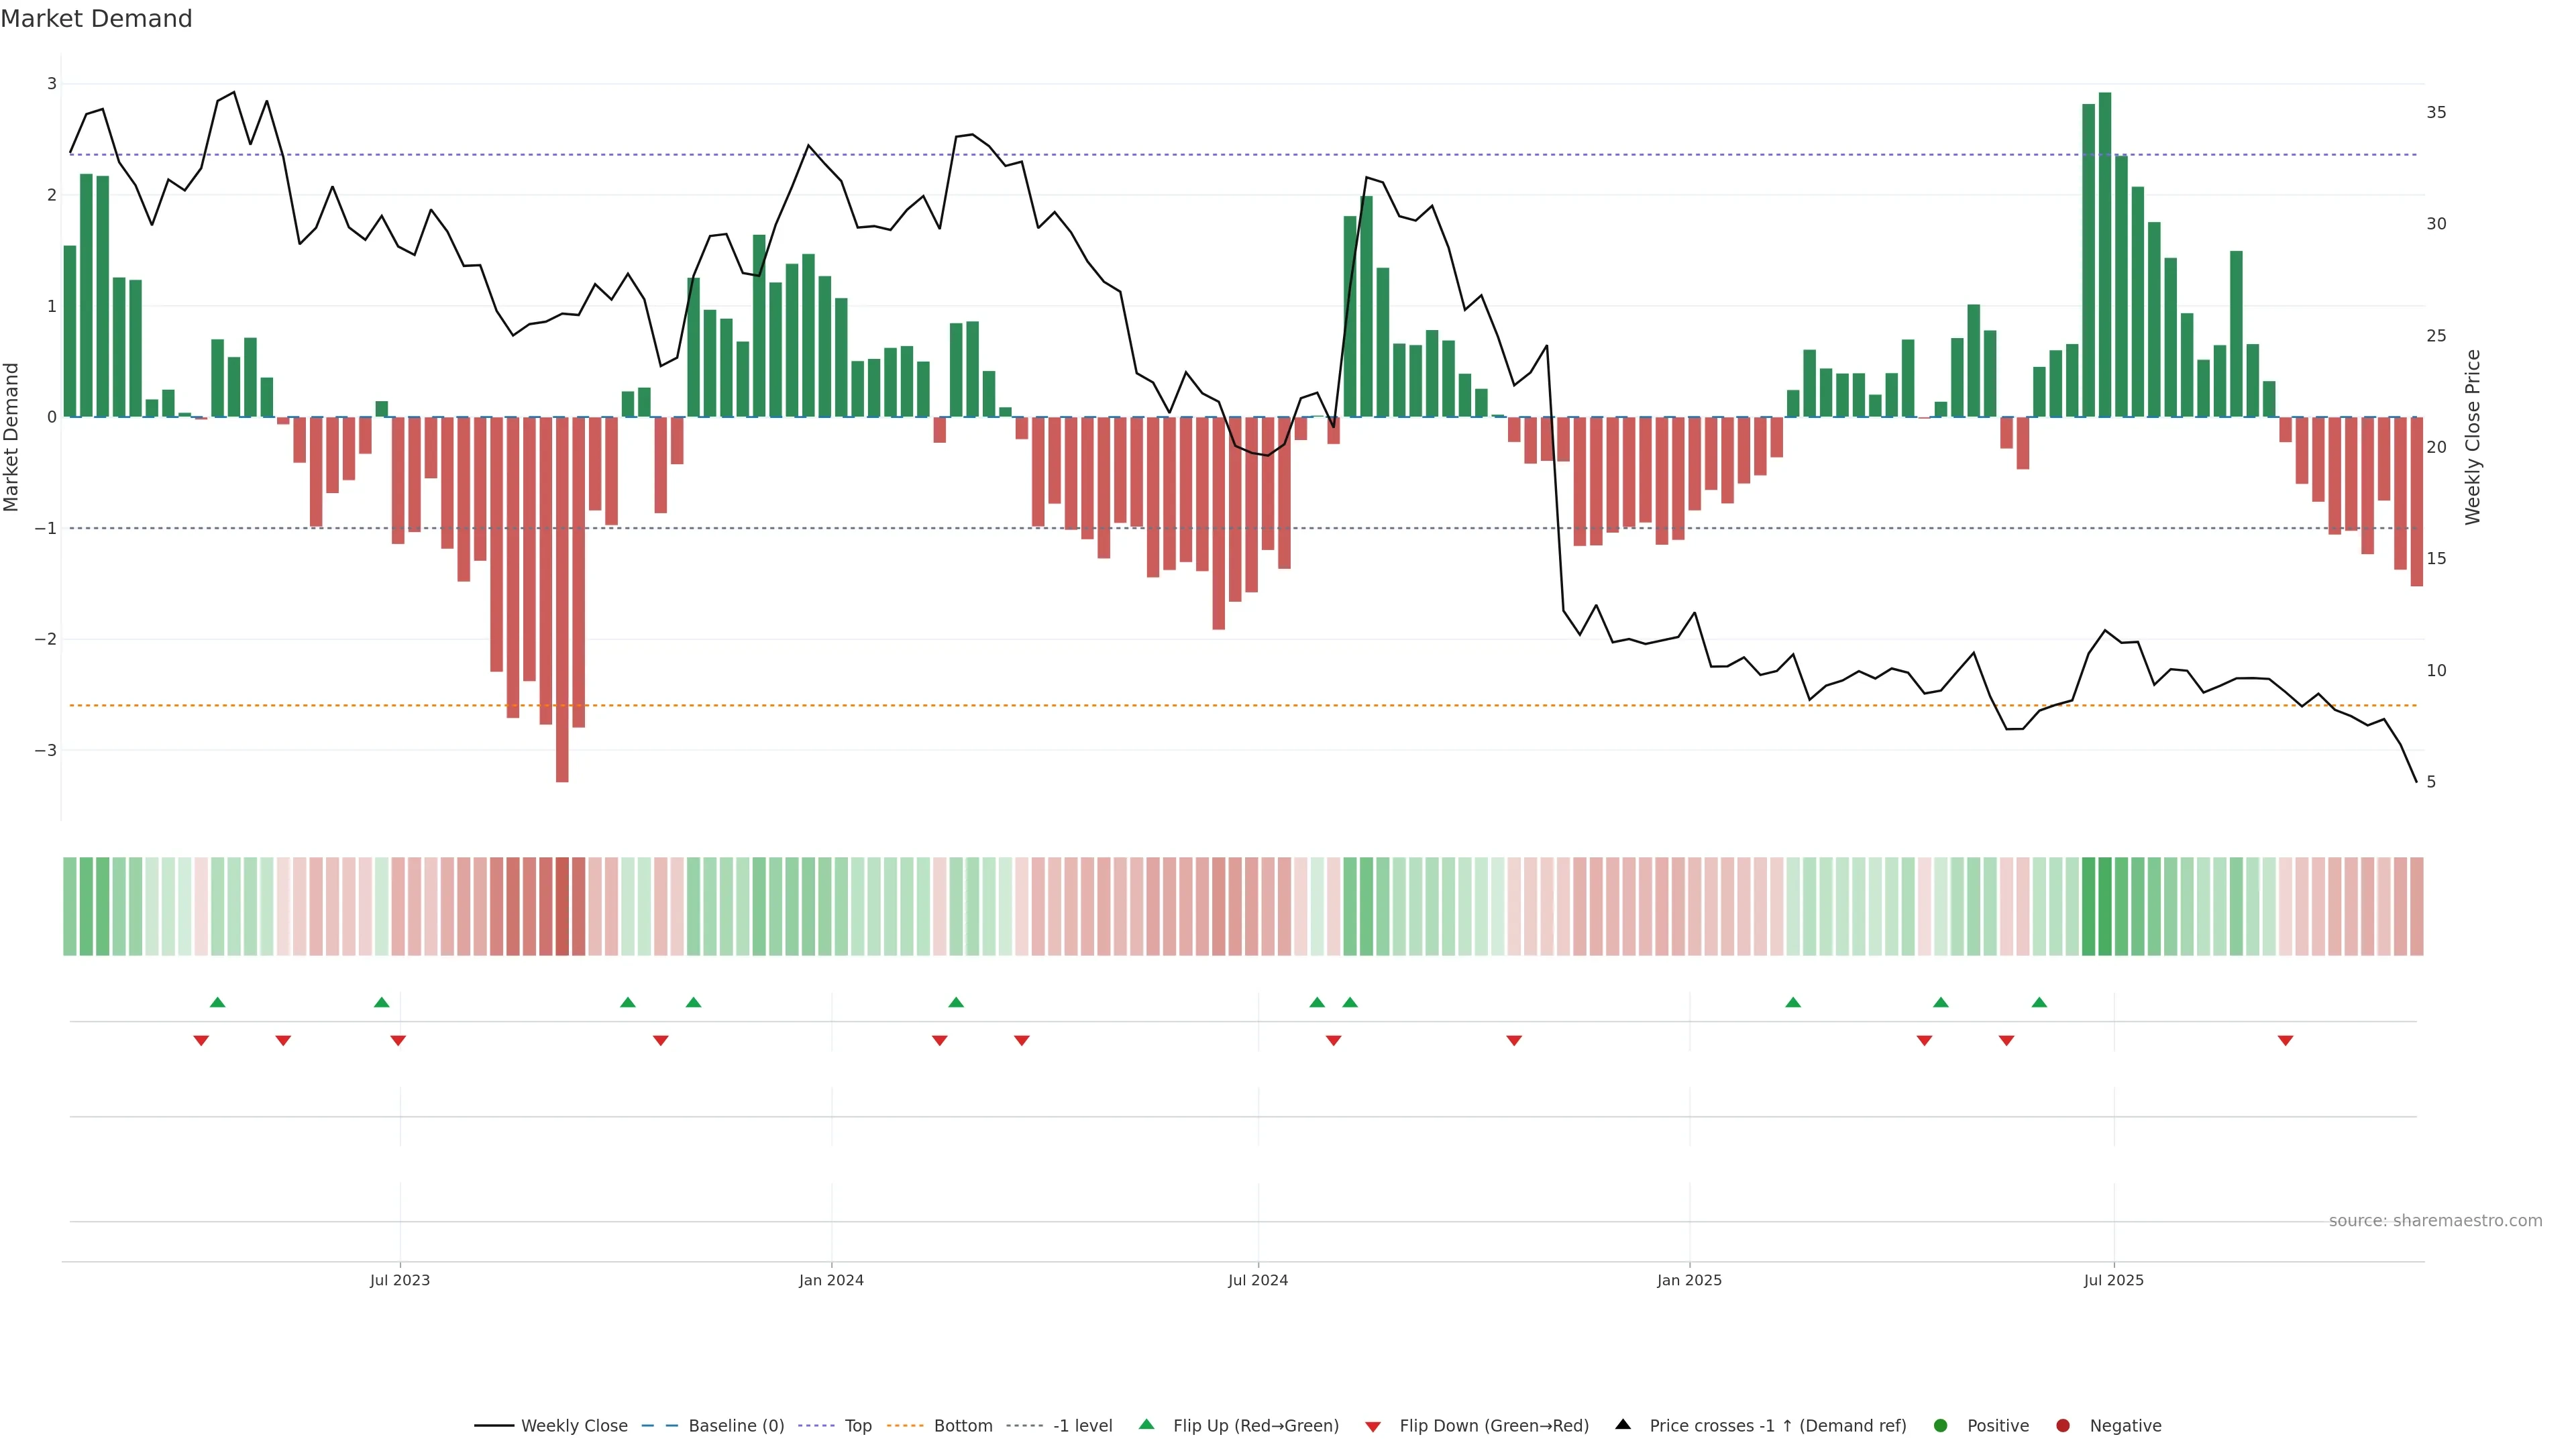The image size is (2576, 1449).
Task: Click red Flip Down triangle legend icon
Action: [x=1373, y=1426]
